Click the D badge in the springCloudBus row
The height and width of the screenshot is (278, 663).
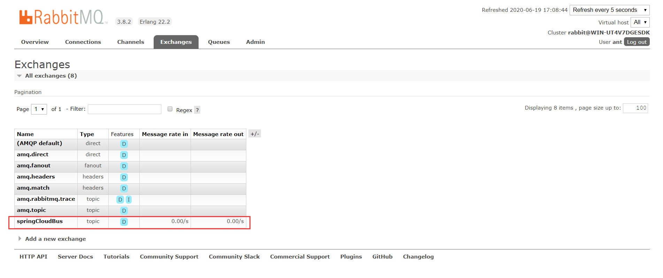(x=124, y=222)
